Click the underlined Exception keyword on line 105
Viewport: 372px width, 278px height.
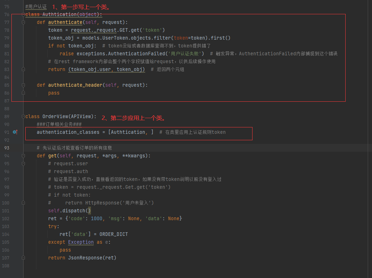point(81,242)
